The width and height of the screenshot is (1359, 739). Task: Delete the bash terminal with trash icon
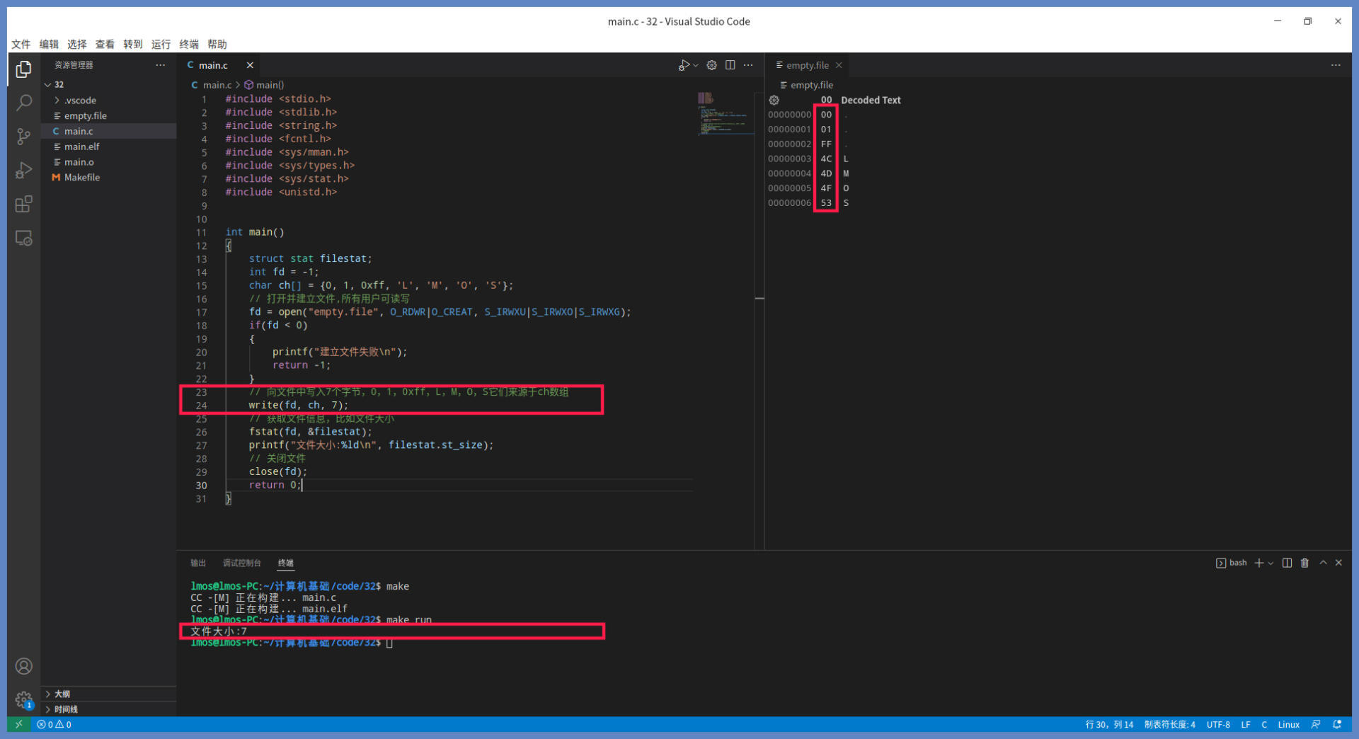(1304, 563)
